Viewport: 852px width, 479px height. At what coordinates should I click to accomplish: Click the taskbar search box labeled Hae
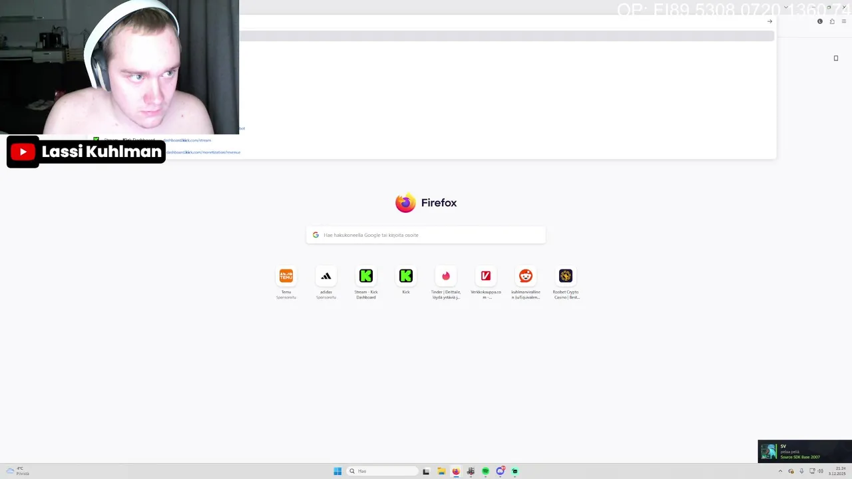tap(383, 471)
